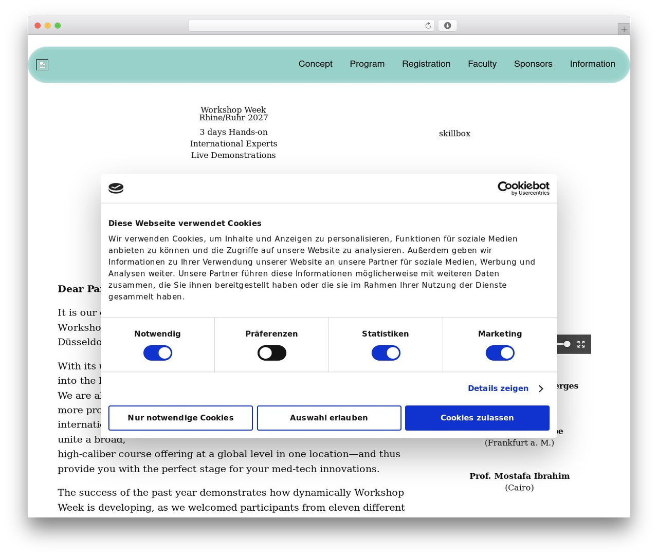Open the Program menu item
This screenshot has height=557, width=658.
367,64
